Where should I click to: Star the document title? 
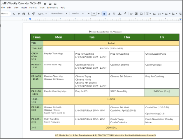coord(45,3)
